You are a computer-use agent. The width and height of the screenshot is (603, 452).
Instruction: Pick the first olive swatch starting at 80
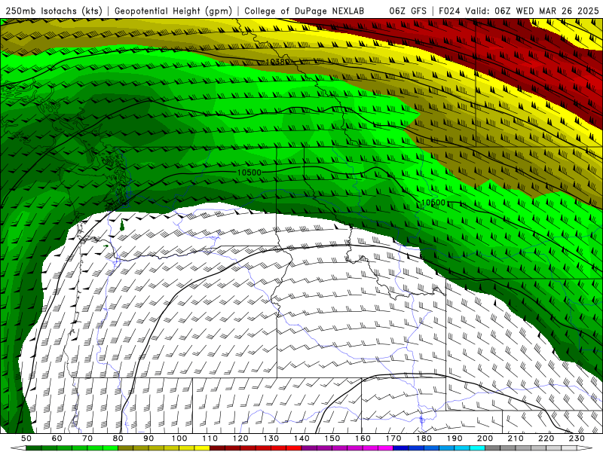126,448
